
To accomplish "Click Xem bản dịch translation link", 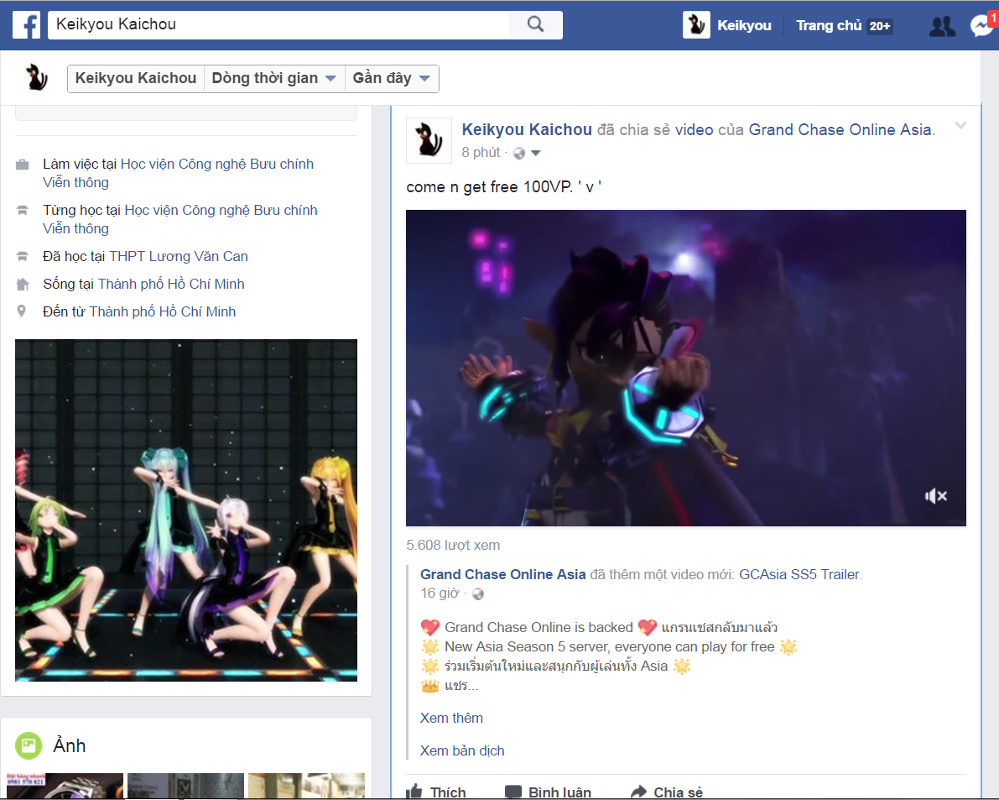I will click(x=462, y=751).
